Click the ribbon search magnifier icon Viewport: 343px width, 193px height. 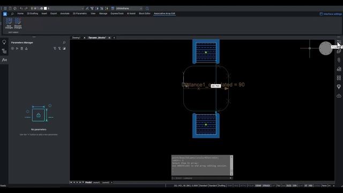pos(12,14)
